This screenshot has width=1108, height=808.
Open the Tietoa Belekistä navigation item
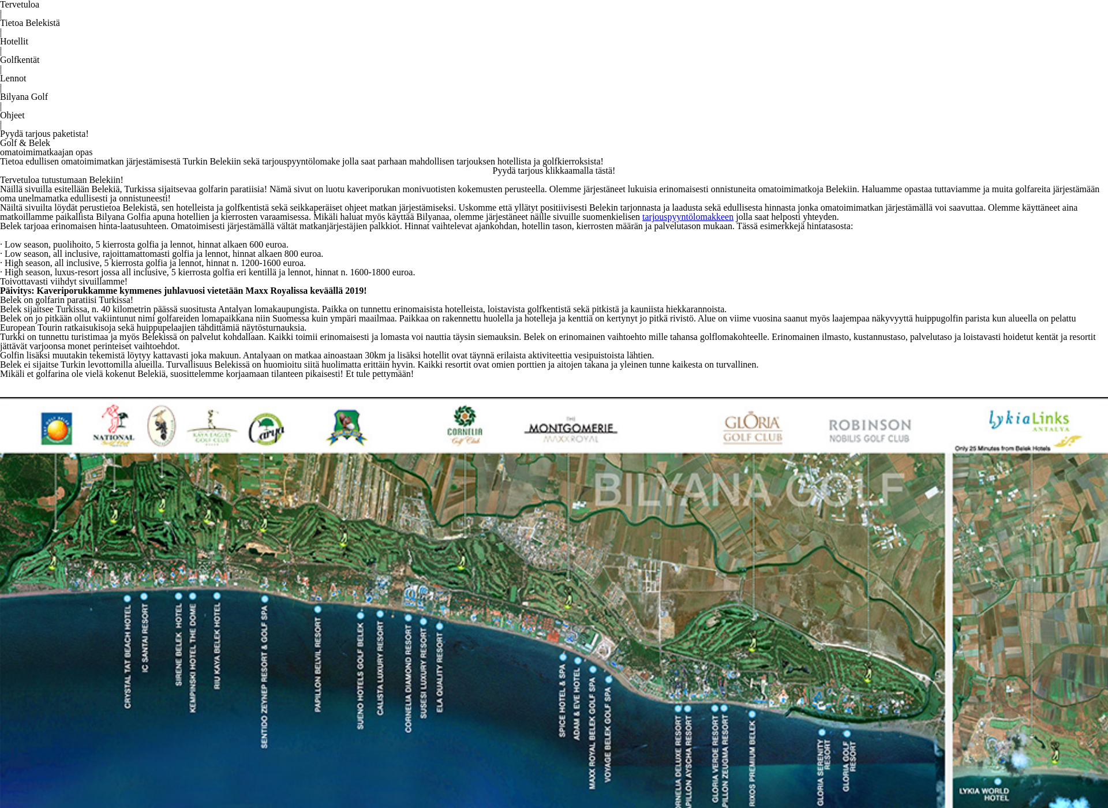30,23
